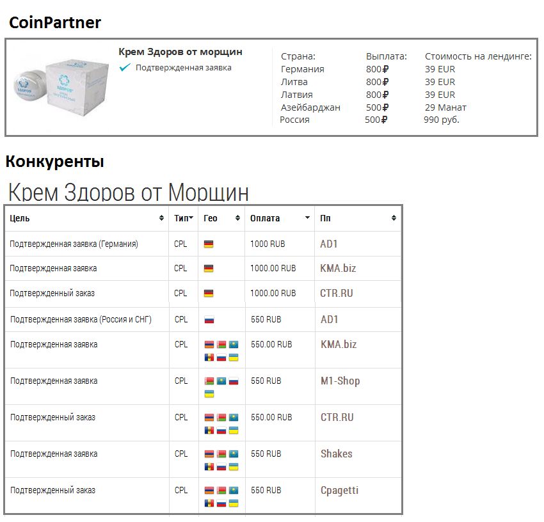Open the AD1 link in the Germany row
The height and width of the screenshot is (522, 544).
click(328, 244)
